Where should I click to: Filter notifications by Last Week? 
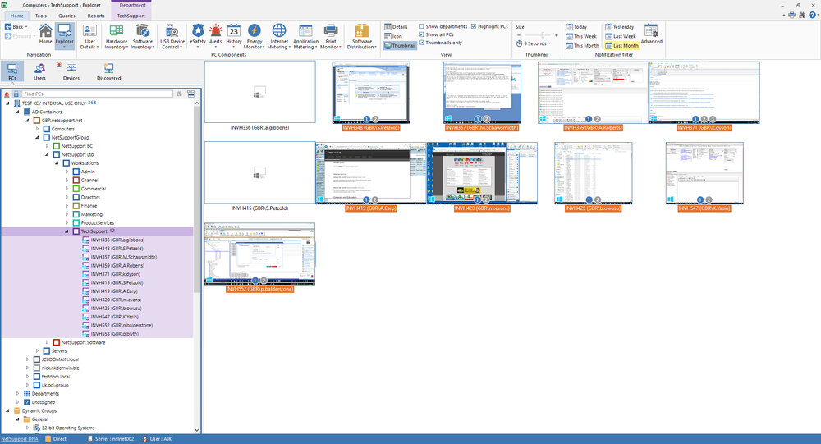click(x=621, y=36)
